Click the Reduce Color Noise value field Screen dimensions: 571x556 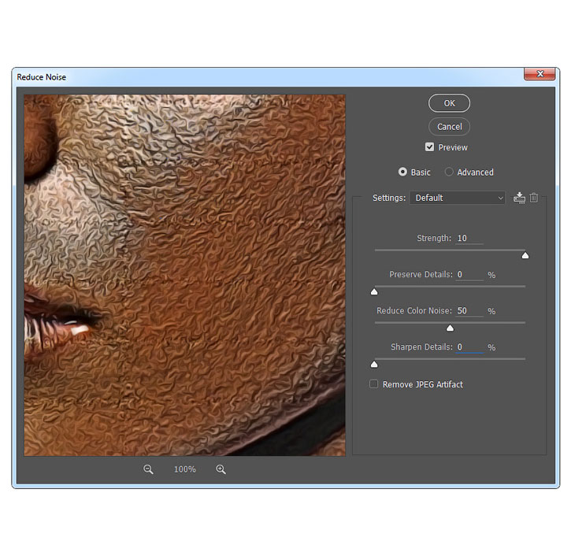point(469,311)
